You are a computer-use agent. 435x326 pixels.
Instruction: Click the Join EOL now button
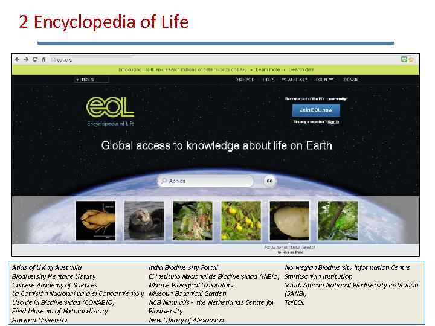point(316,110)
